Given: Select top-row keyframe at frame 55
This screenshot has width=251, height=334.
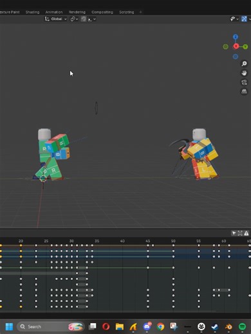Looking at the screenshot, I should pos(199,245).
